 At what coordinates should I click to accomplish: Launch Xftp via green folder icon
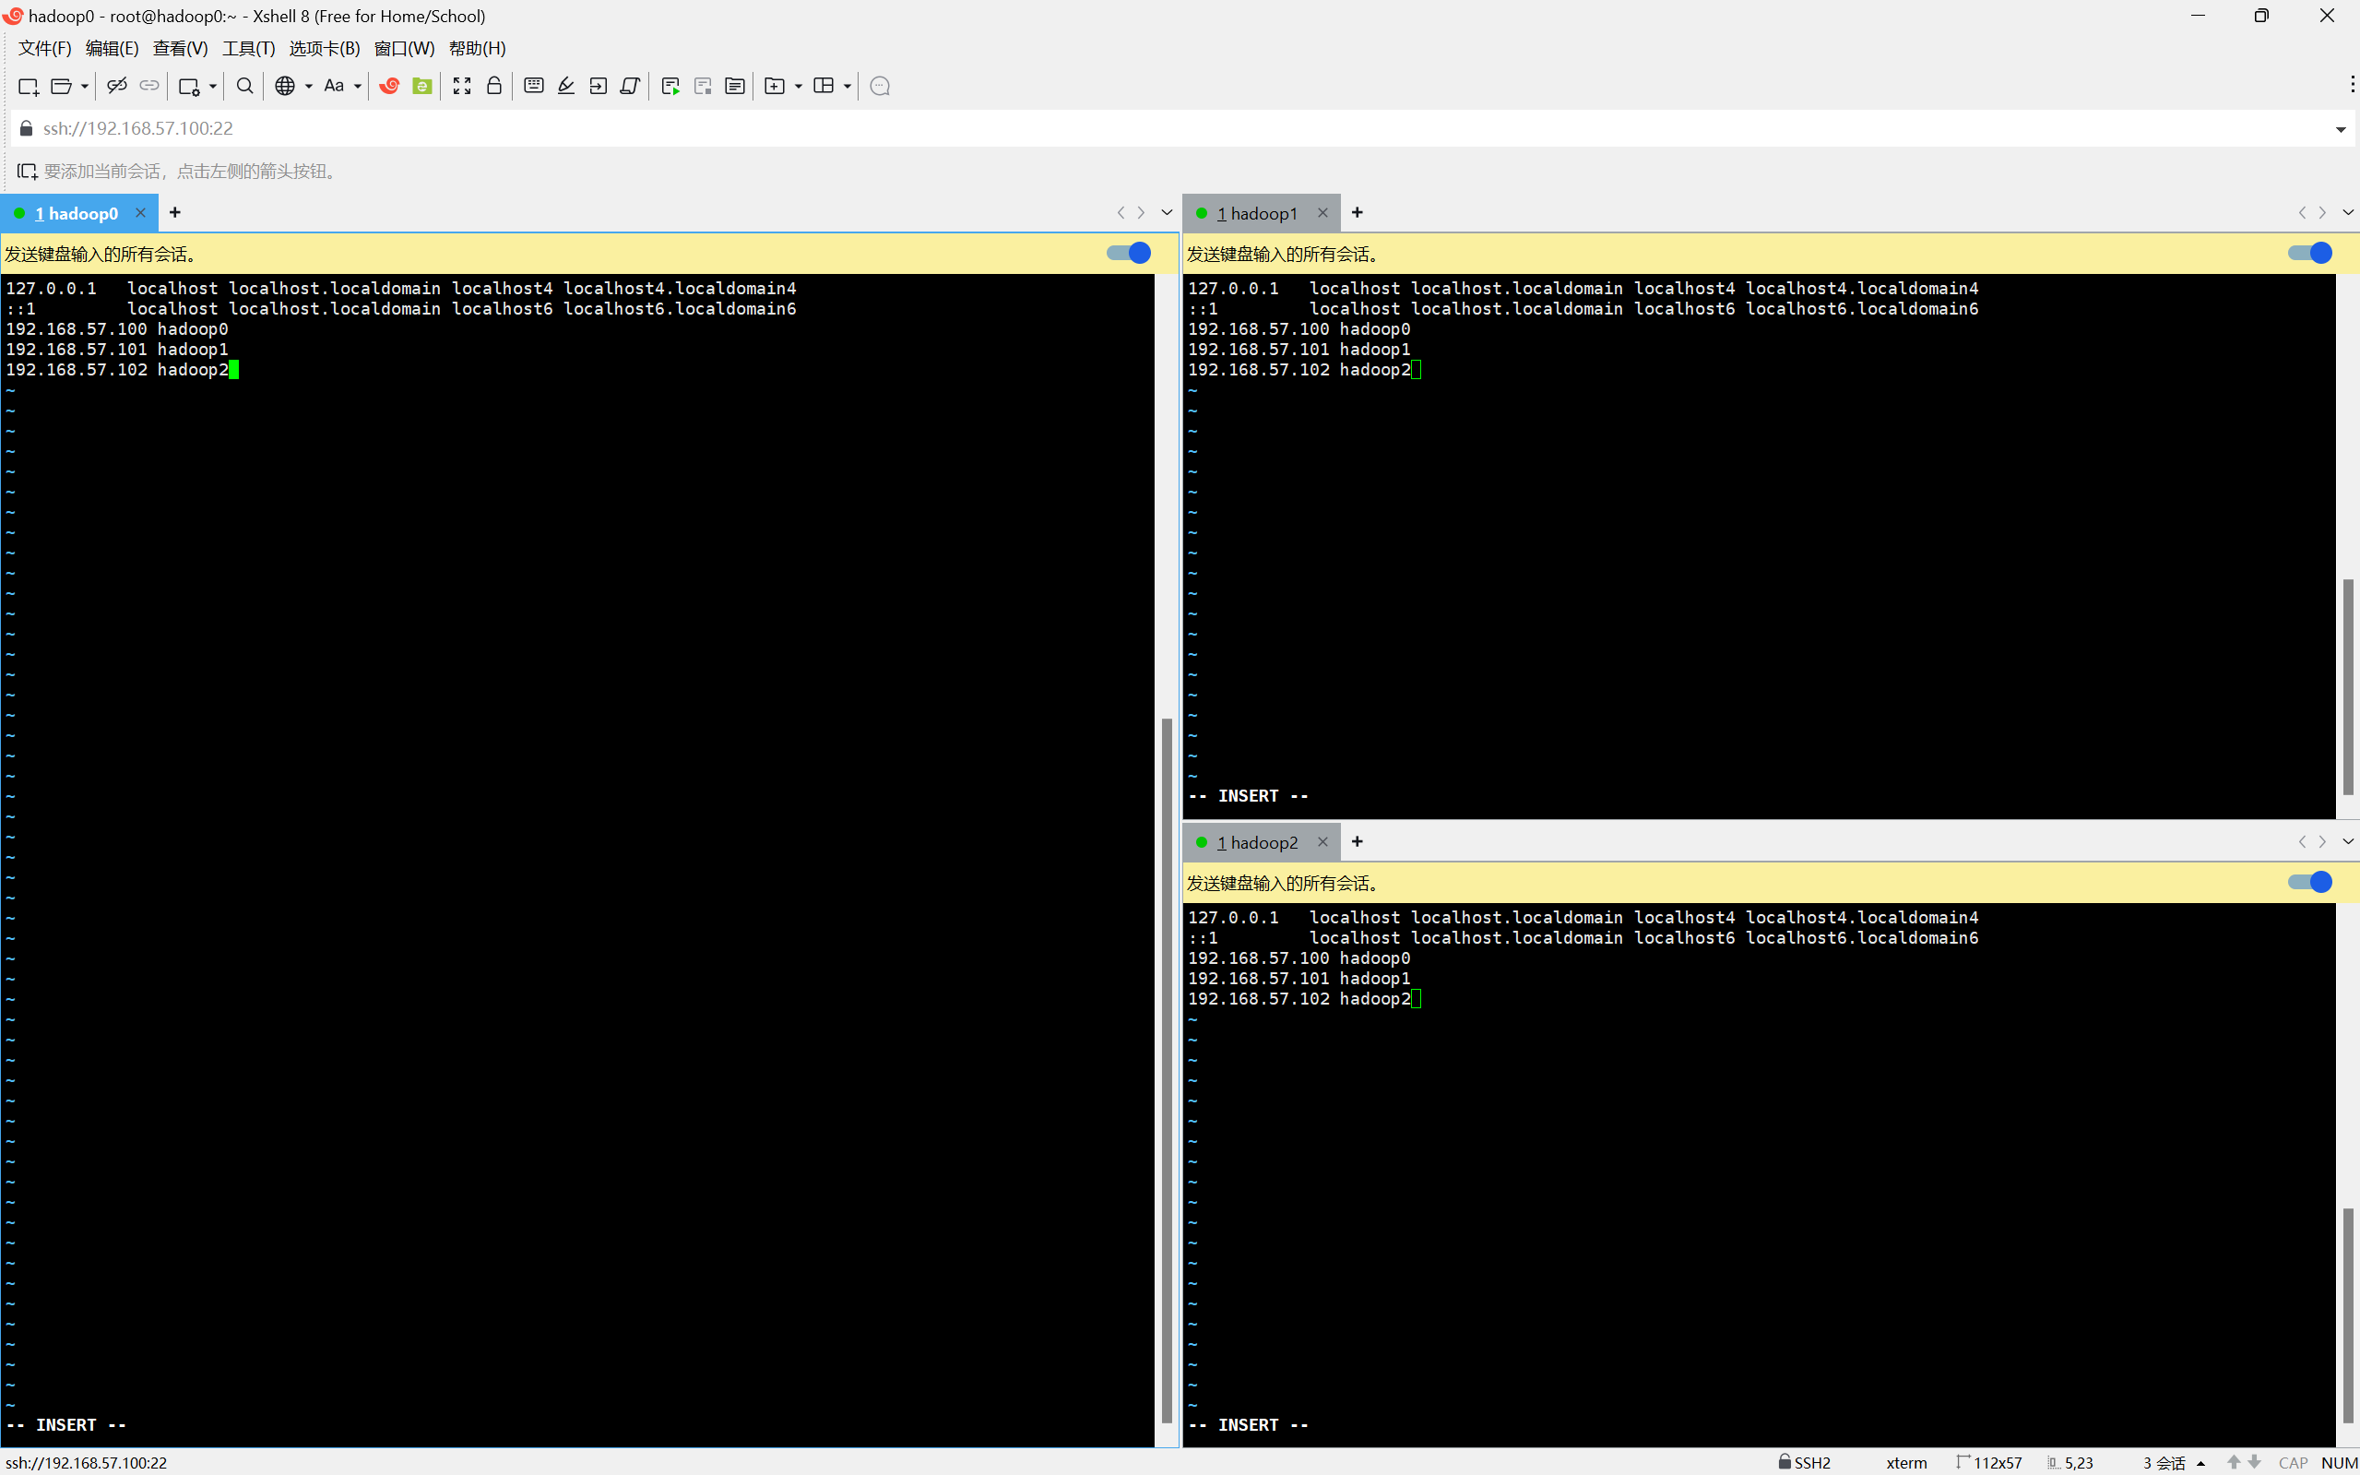coord(422,87)
